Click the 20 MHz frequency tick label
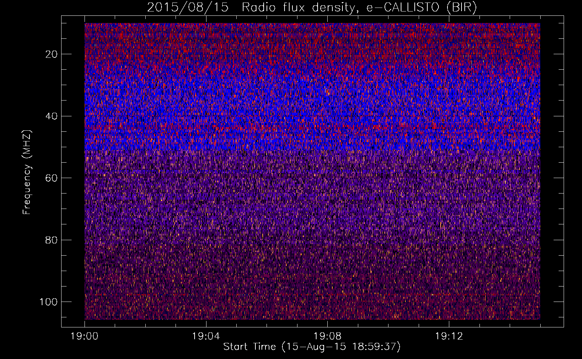 [52, 54]
